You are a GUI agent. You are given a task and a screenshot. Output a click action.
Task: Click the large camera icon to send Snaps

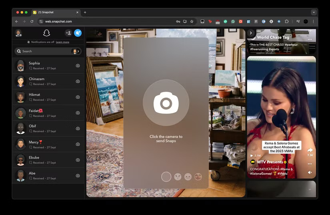[x=166, y=103]
